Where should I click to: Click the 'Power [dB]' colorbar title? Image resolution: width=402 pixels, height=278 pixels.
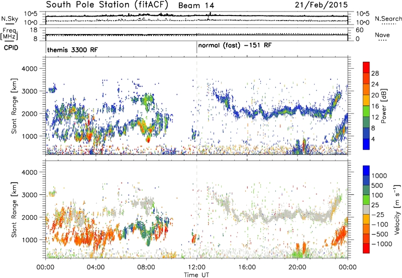tap(383, 106)
